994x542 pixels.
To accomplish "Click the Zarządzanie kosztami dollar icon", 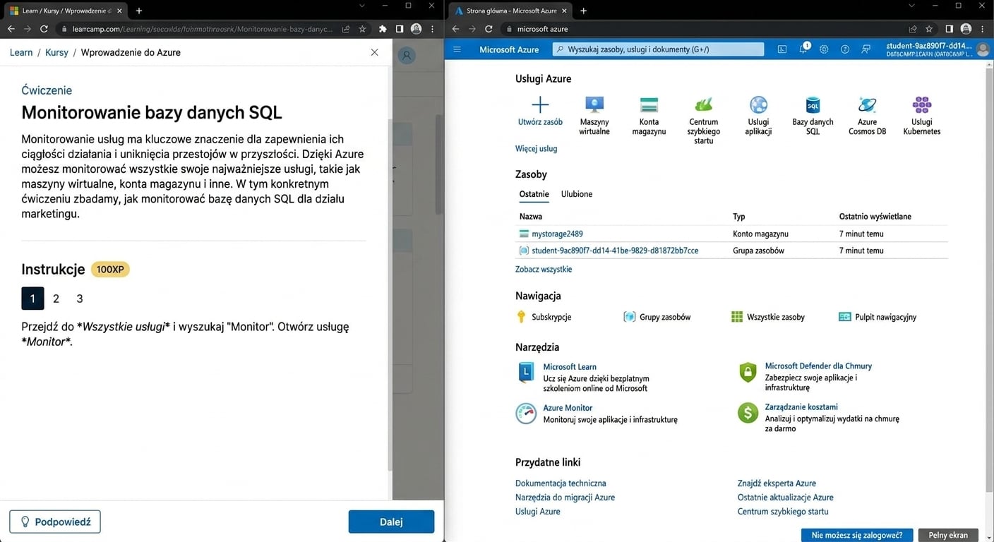I will click(748, 413).
